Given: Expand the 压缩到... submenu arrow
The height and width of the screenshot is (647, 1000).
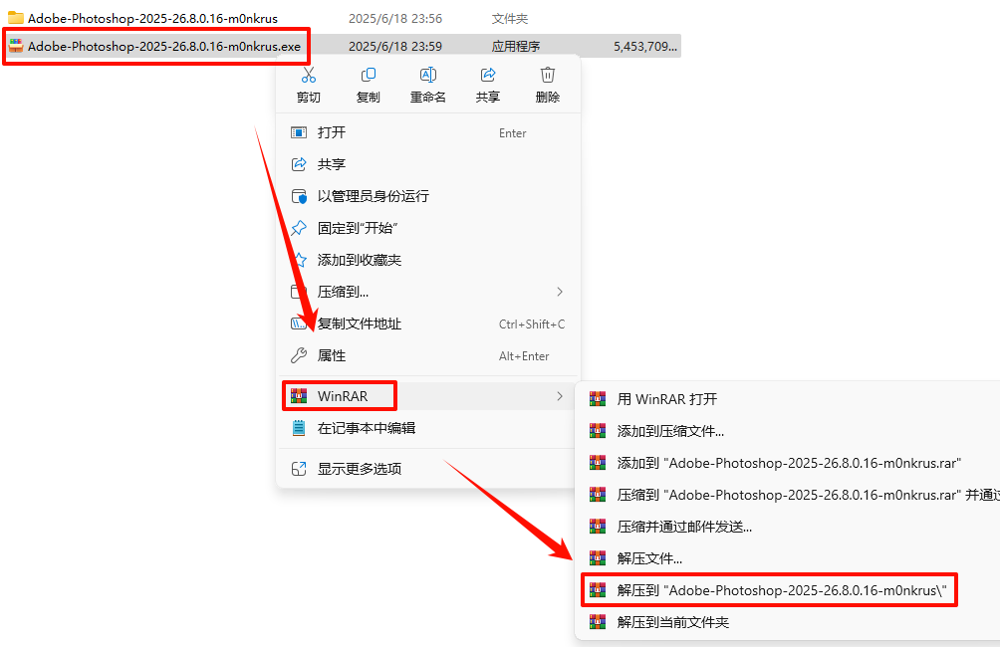Looking at the screenshot, I should [x=560, y=292].
